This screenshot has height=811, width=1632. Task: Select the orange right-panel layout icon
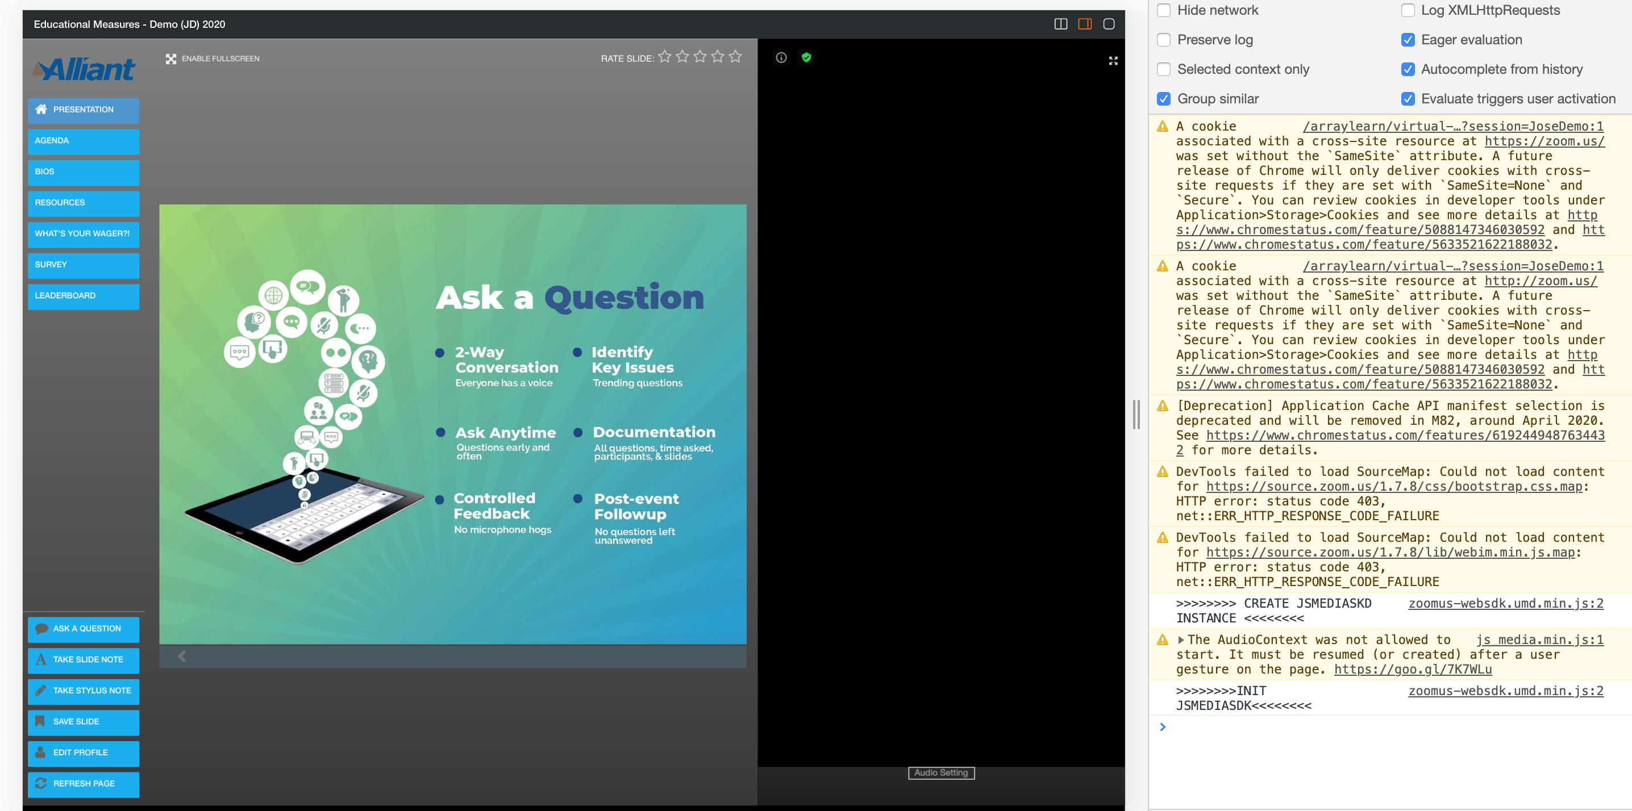point(1084,24)
